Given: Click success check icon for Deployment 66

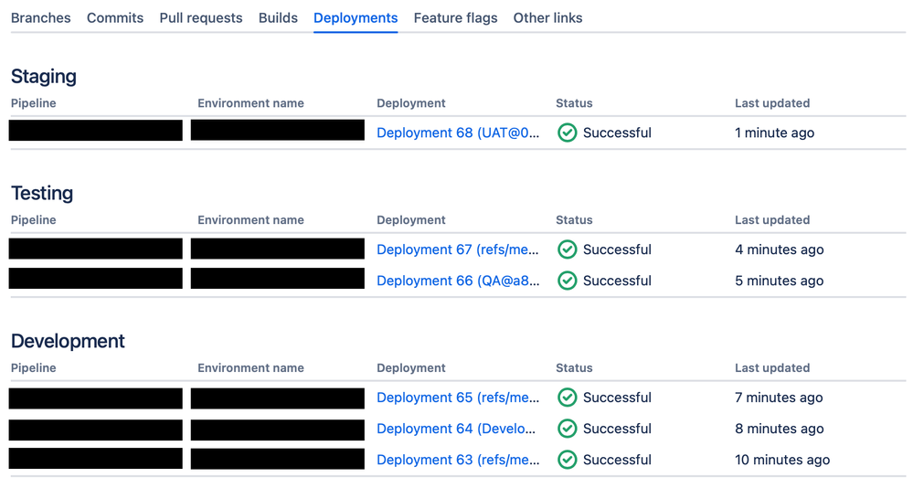Looking at the screenshot, I should 568,281.
